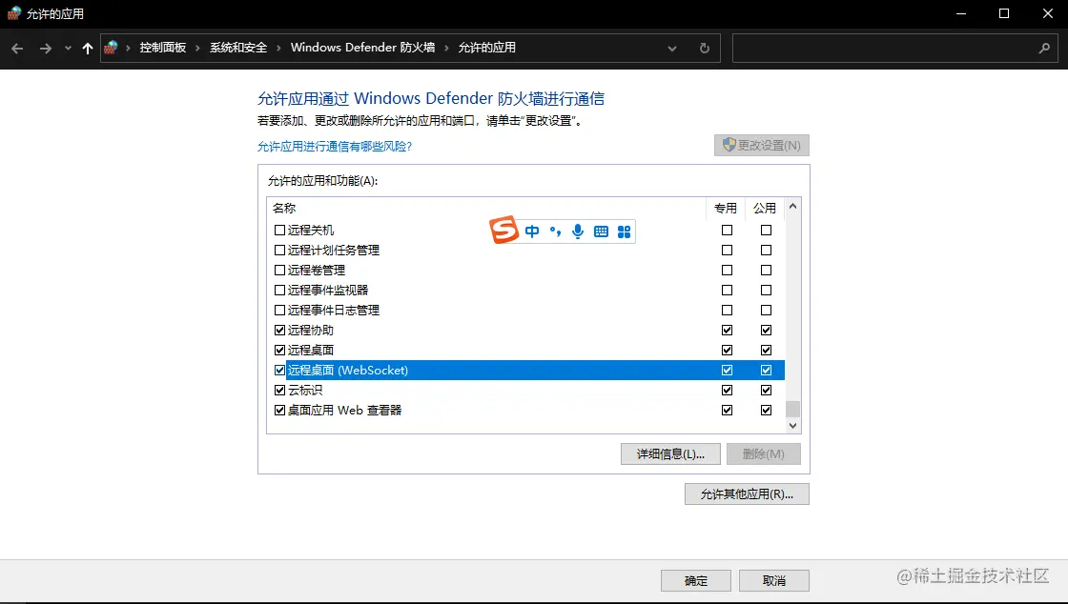This screenshot has height=604, width=1068.
Task: Disable 公用 for 云标识
Action: click(x=767, y=390)
